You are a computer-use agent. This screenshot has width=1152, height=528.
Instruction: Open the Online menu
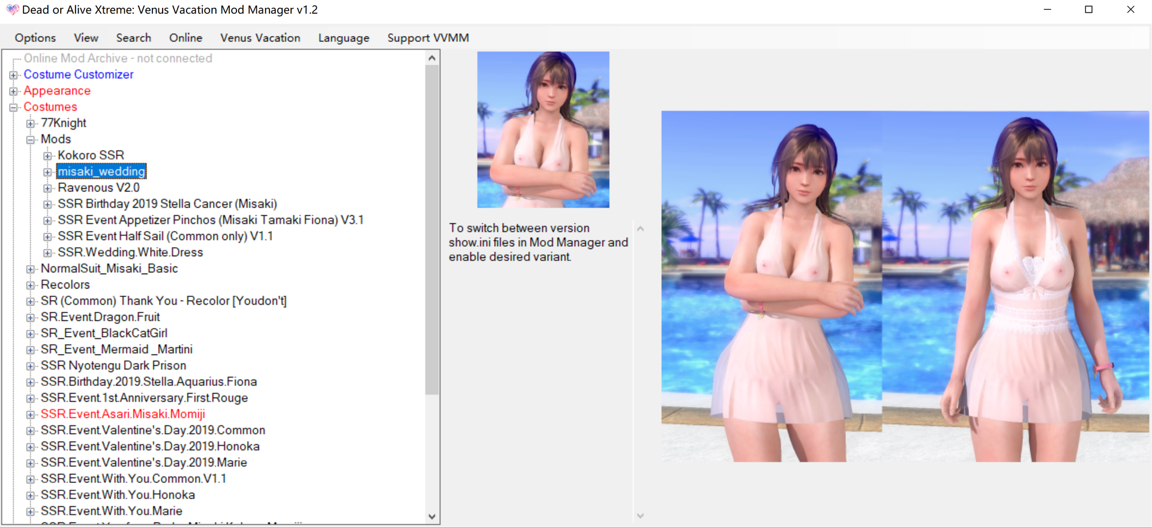tap(185, 38)
